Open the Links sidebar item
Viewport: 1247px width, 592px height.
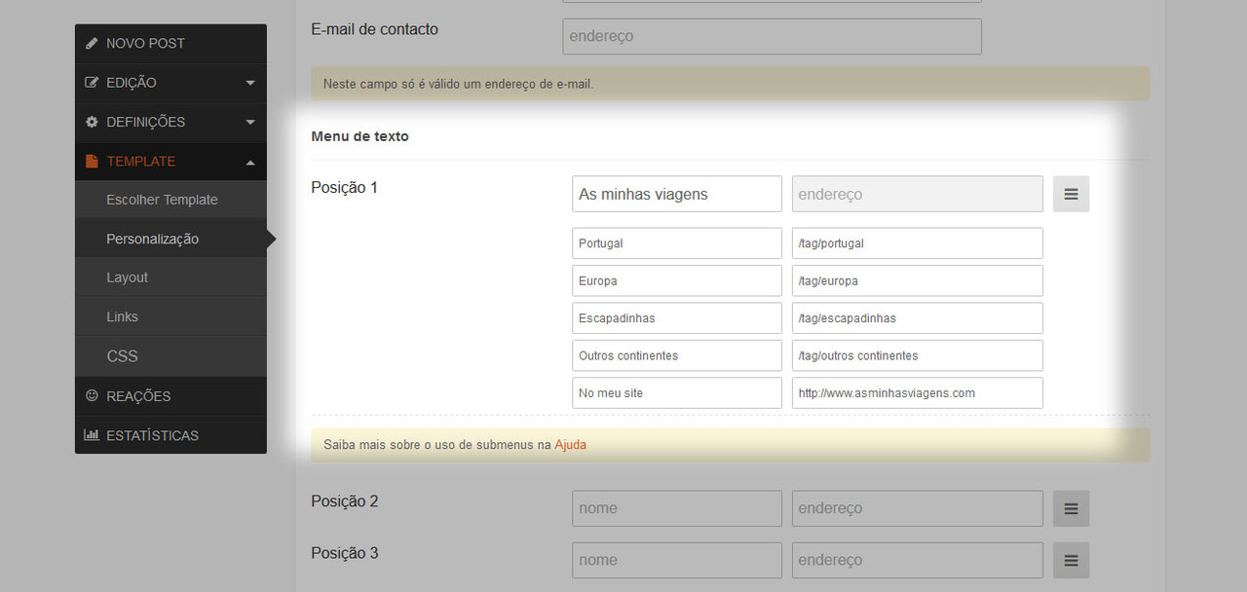tap(170, 316)
